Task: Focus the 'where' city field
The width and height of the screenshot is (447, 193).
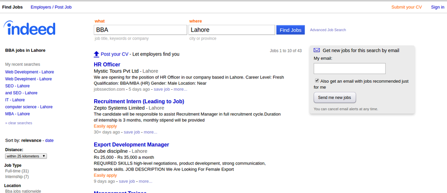Action: (232, 30)
